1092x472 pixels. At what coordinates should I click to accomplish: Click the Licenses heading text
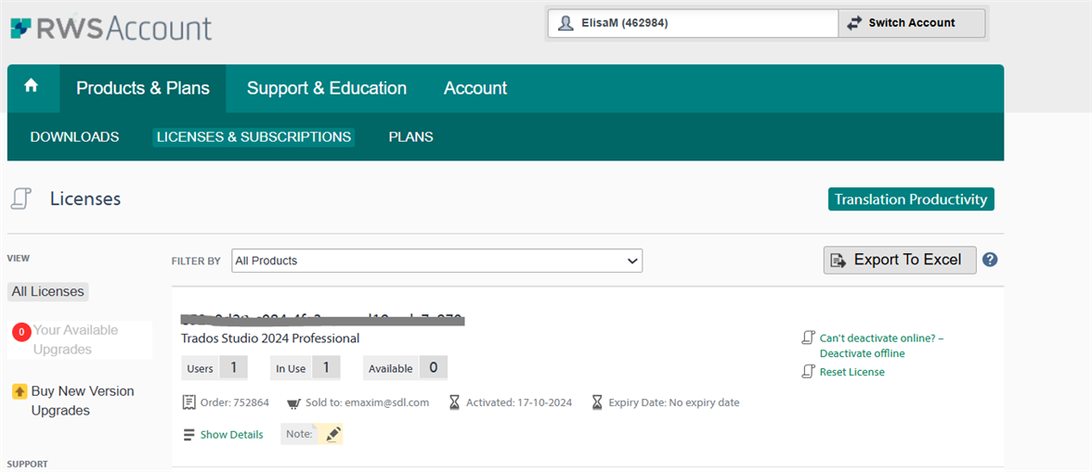point(85,198)
